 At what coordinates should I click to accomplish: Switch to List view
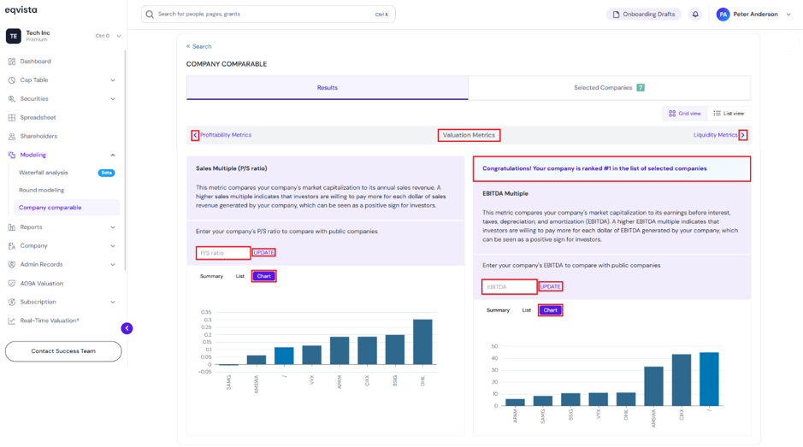click(x=729, y=114)
